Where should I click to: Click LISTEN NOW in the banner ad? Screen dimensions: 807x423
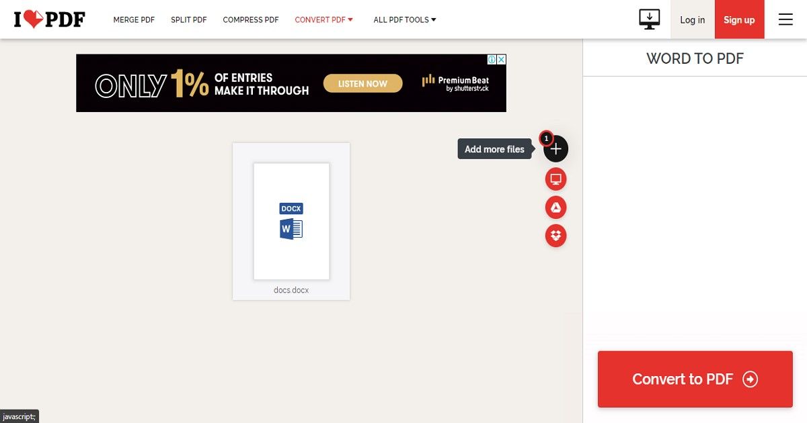pyautogui.click(x=362, y=84)
